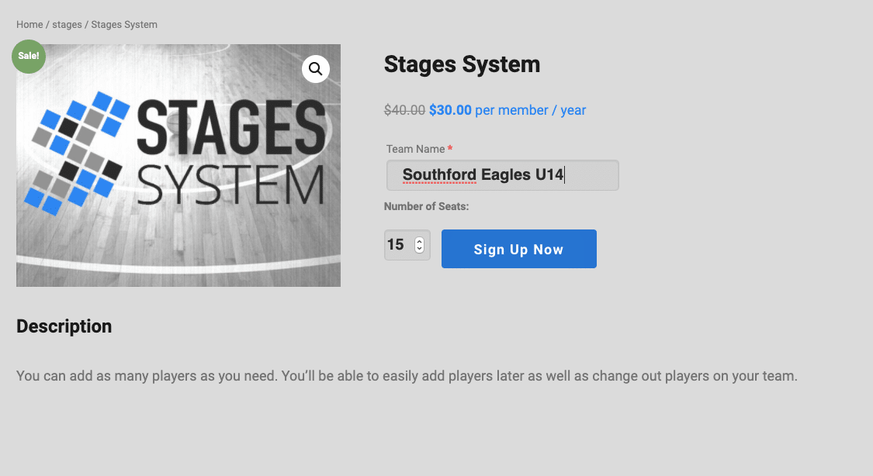
Task: Open the image zoom magnifier icon
Action: tap(316, 69)
